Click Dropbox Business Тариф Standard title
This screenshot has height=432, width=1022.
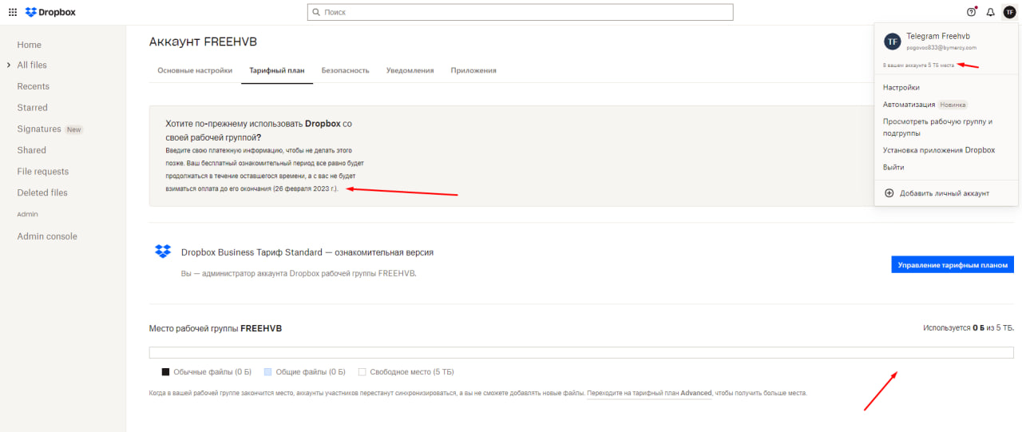[307, 252]
